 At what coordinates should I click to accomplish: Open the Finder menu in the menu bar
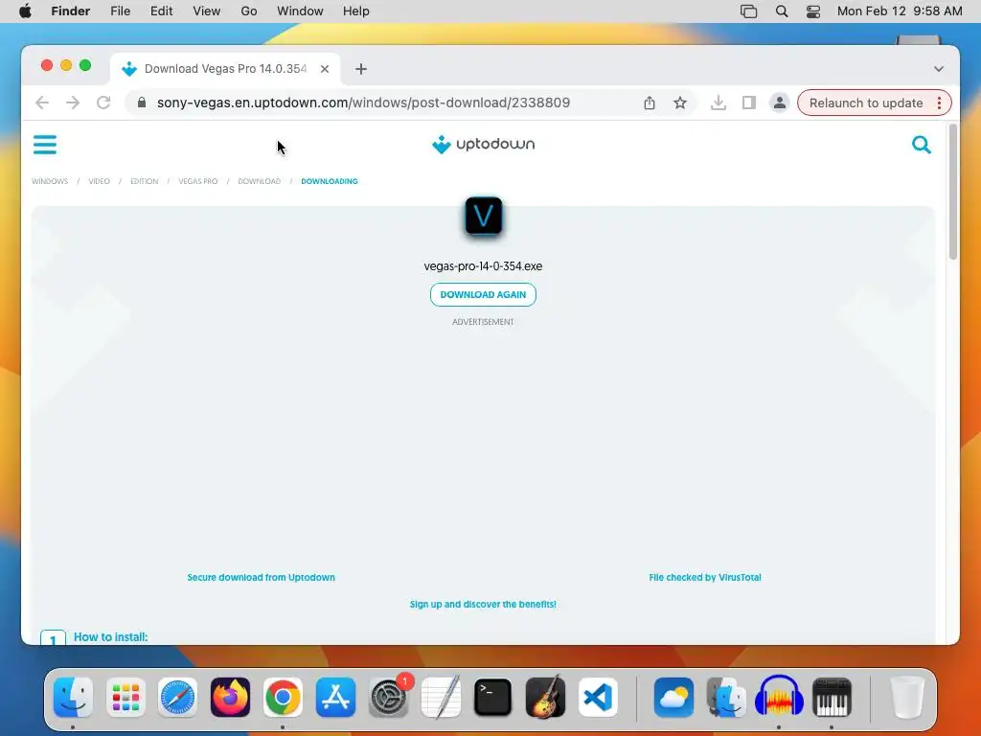[71, 11]
